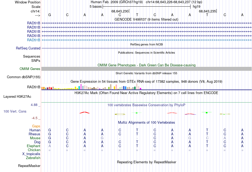Click the gray C mismatch in Mouse row
The width and height of the screenshot is (252, 172).
(x=207, y=138)
